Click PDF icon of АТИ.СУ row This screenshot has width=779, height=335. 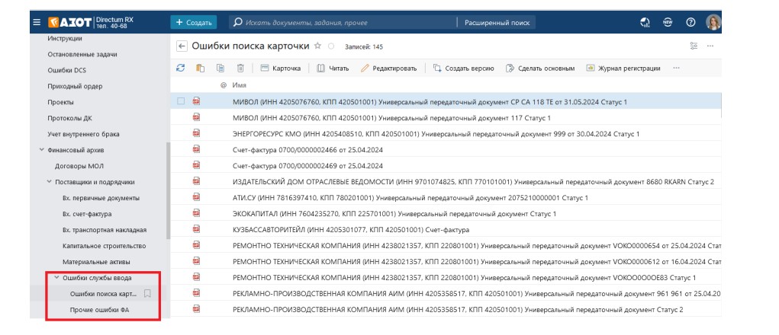coord(197,196)
